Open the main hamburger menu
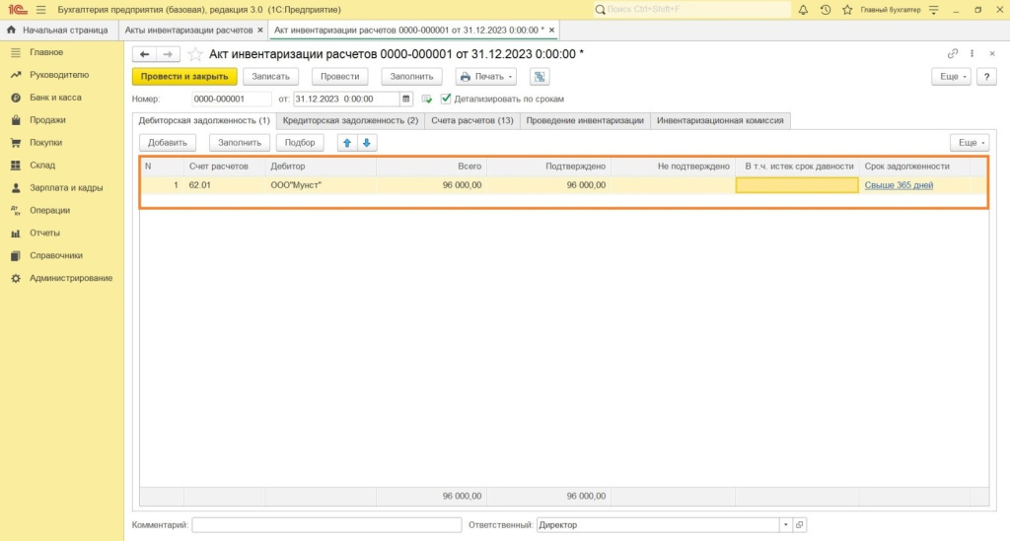The height and width of the screenshot is (541, 1010). (39, 9)
